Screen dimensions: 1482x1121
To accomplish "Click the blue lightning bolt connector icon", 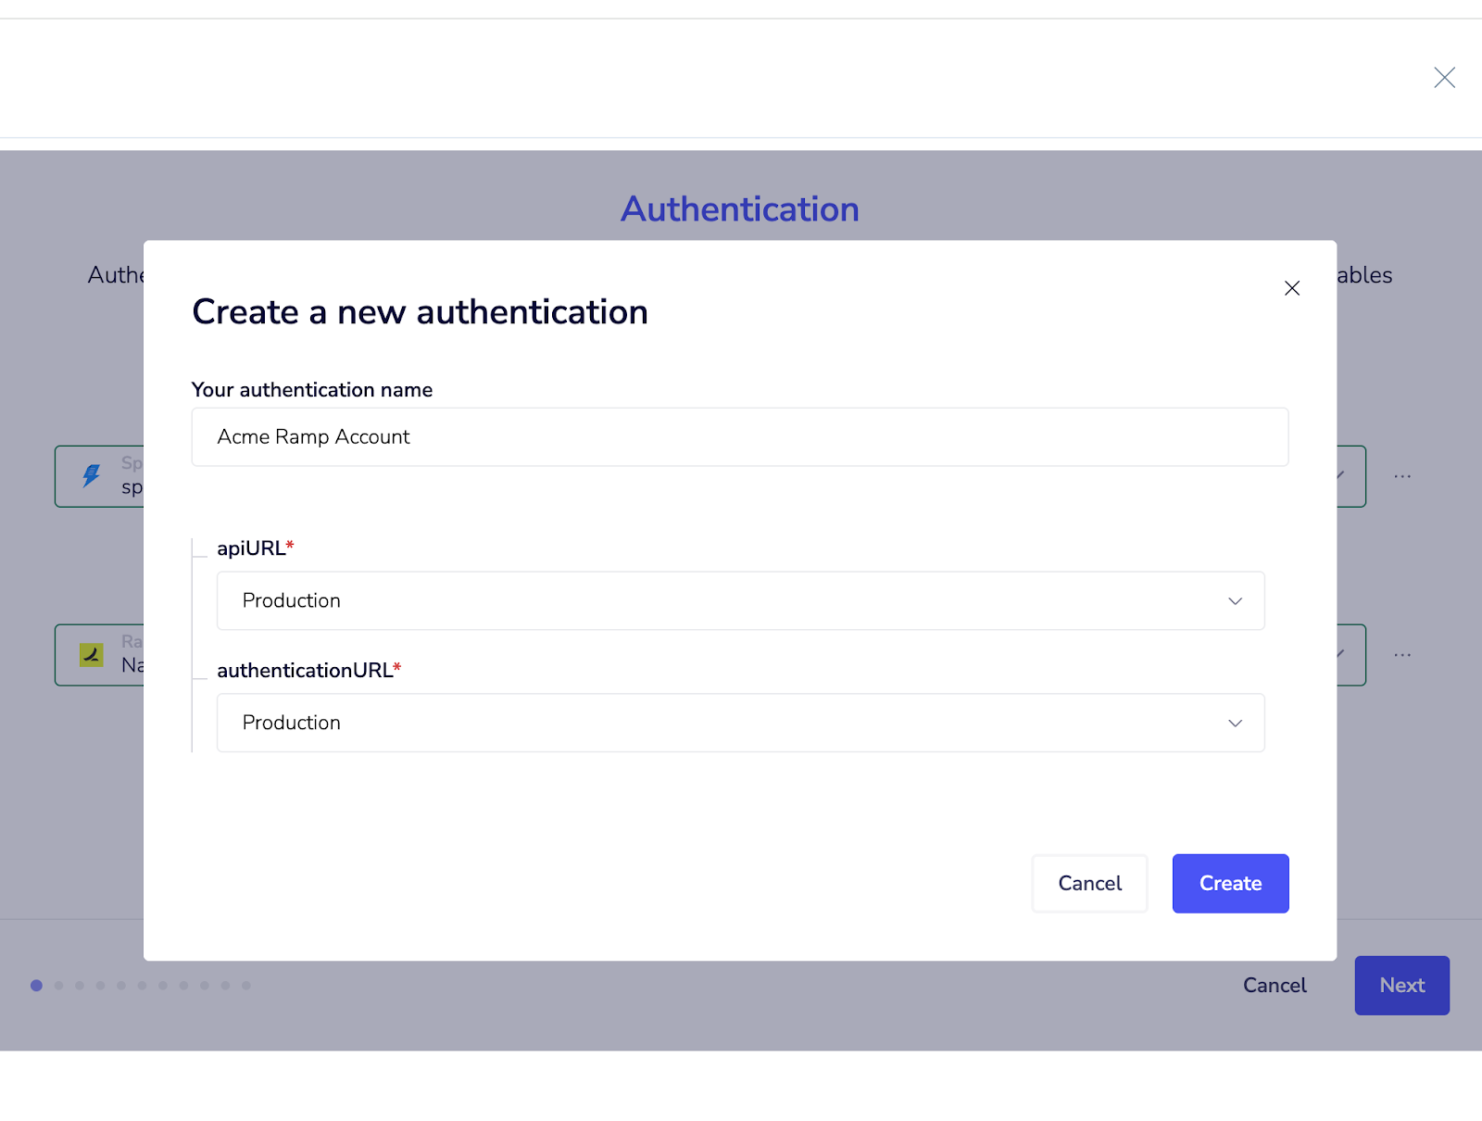I will (92, 476).
